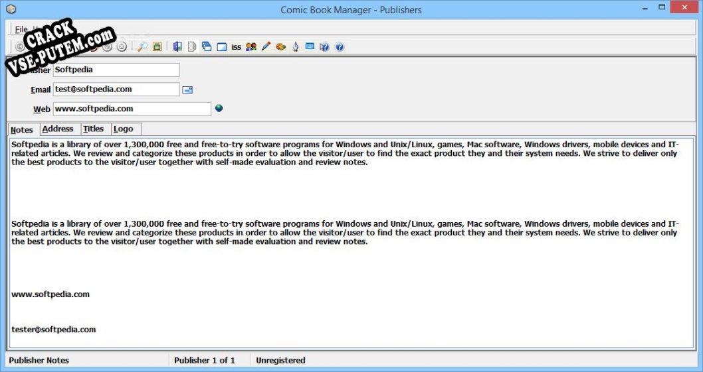Click the 'Unregistered' status bar text

coord(280,360)
